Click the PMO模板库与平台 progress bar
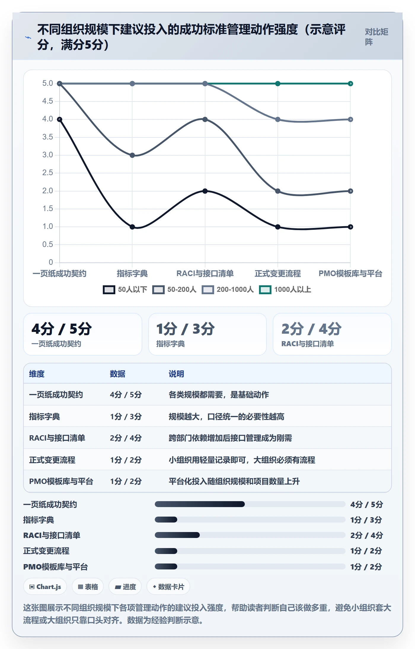 (250, 567)
